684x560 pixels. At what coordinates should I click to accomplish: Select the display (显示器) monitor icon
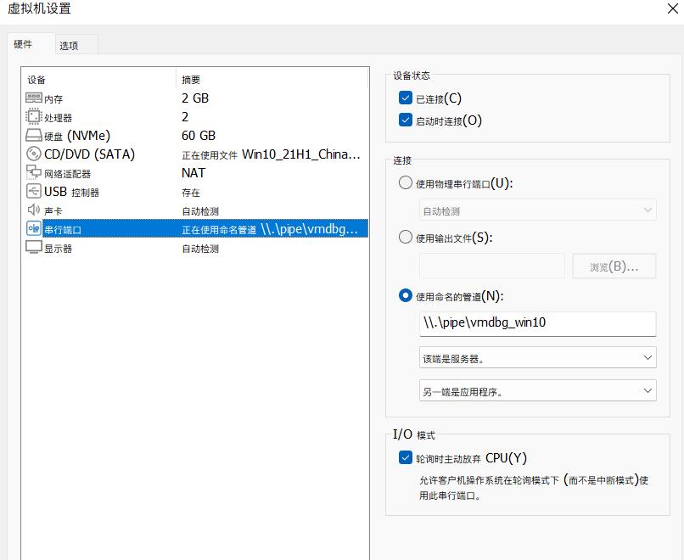[x=34, y=247]
